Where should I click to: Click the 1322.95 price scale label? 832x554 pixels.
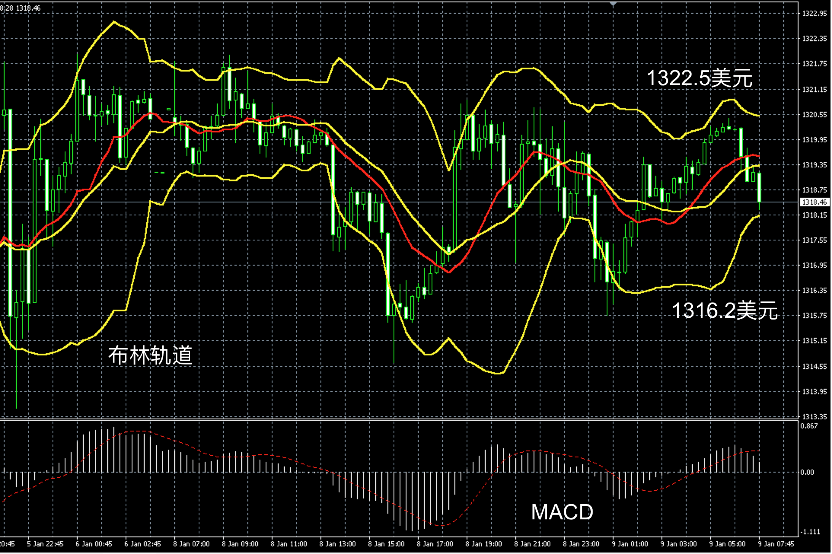tap(814, 14)
